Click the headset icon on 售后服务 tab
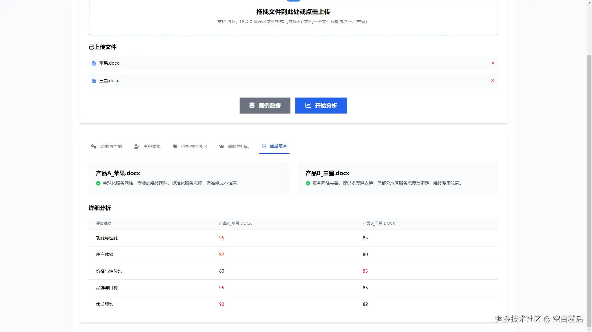This screenshot has width=592, height=332. click(x=264, y=146)
